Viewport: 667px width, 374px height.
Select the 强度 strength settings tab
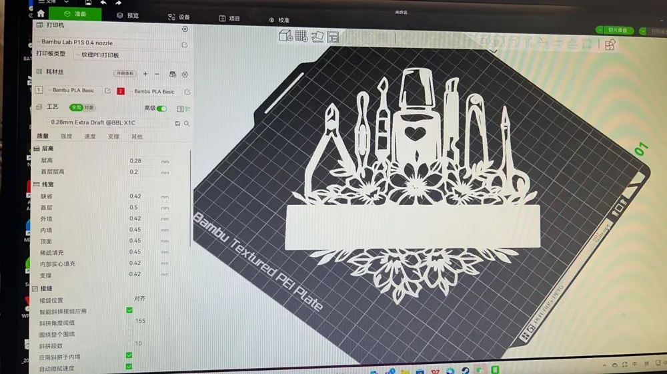pyautogui.click(x=66, y=136)
